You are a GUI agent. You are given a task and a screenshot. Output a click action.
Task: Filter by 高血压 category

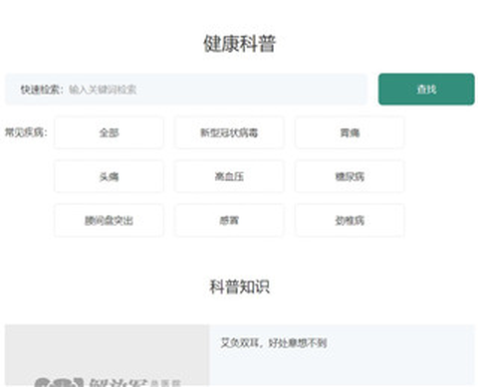tap(229, 176)
